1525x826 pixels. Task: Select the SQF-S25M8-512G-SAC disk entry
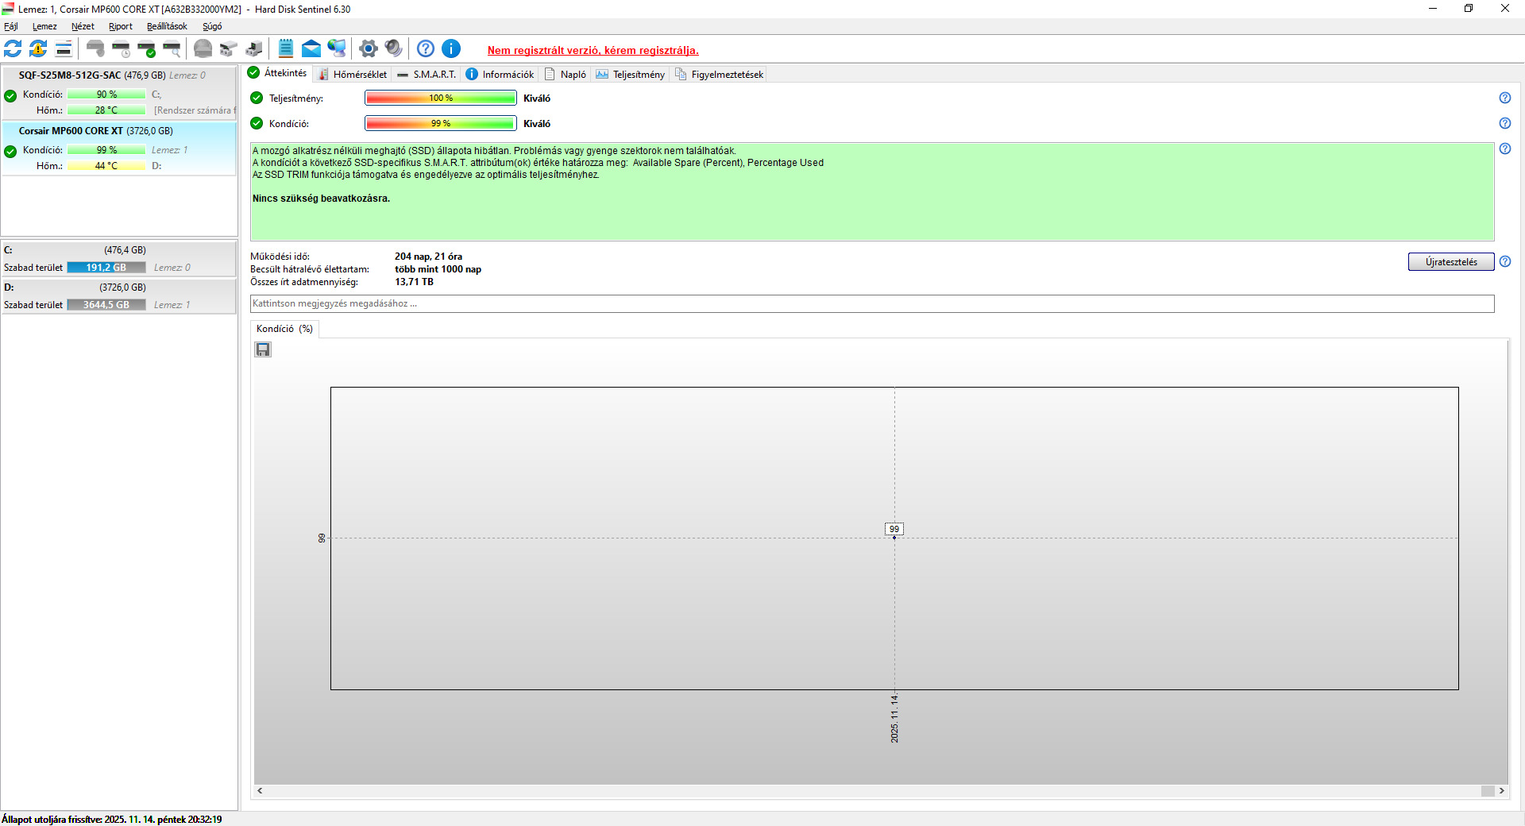(119, 93)
